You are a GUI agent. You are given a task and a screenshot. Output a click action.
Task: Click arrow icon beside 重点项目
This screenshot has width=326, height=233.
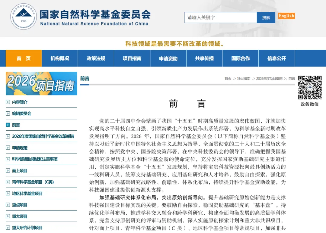coord(8,205)
